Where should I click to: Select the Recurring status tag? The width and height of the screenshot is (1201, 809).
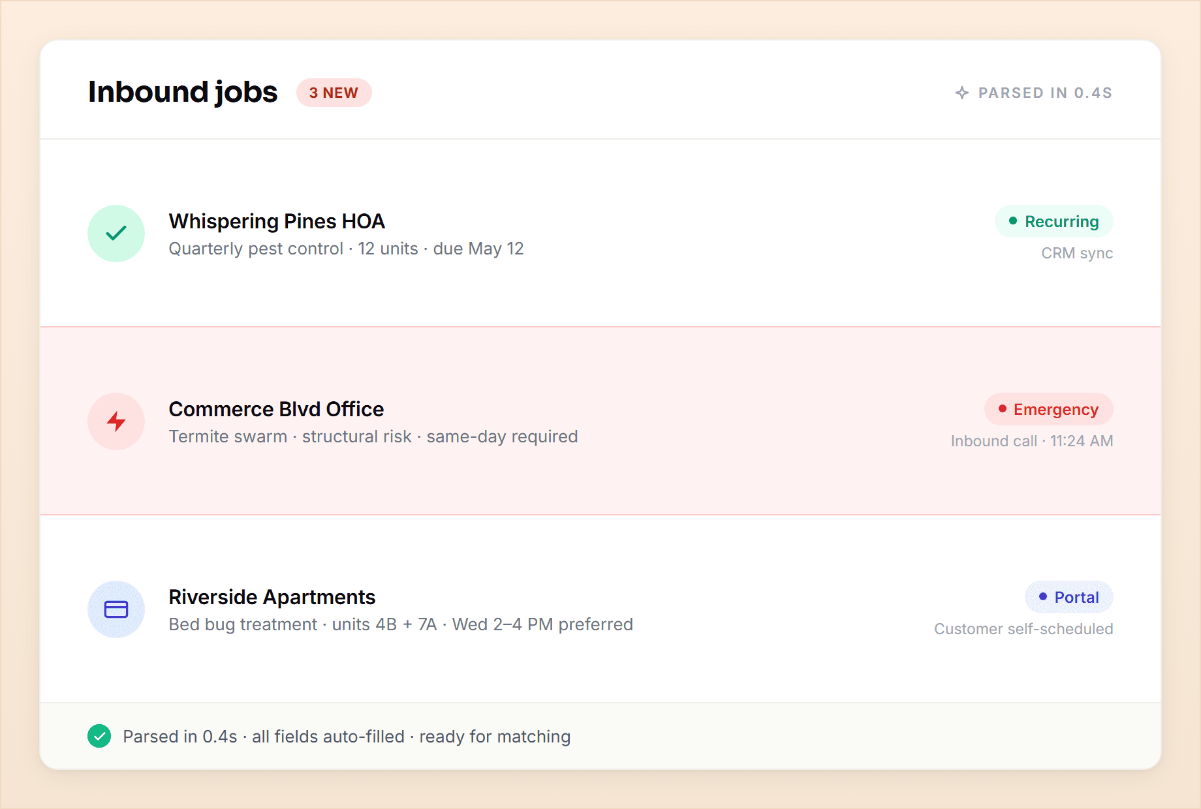(x=1053, y=221)
